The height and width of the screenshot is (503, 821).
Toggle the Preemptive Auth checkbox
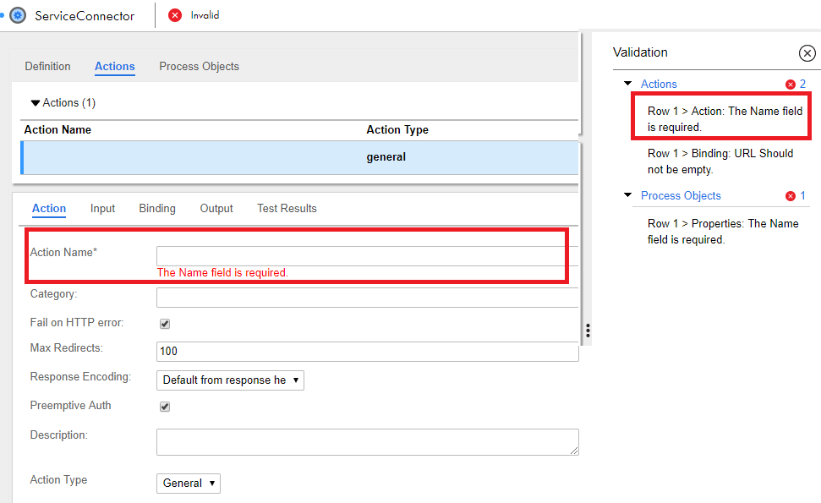[x=165, y=407]
